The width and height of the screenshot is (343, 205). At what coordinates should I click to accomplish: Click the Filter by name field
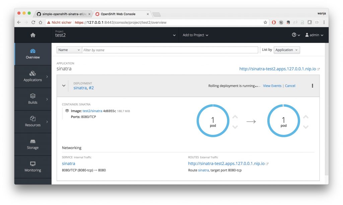[x=170, y=50]
